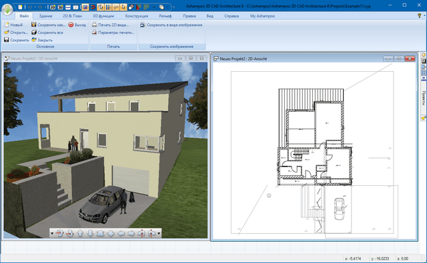Viewport: 427px width, 263px height.
Task: Open the customize quick toolbar dropdown
Action: (x=174, y=7)
